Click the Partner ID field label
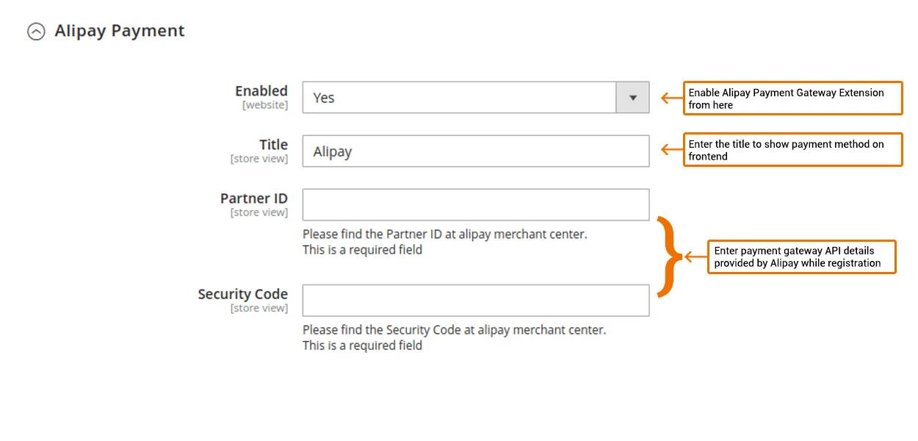The image size is (918, 441). 253,198
